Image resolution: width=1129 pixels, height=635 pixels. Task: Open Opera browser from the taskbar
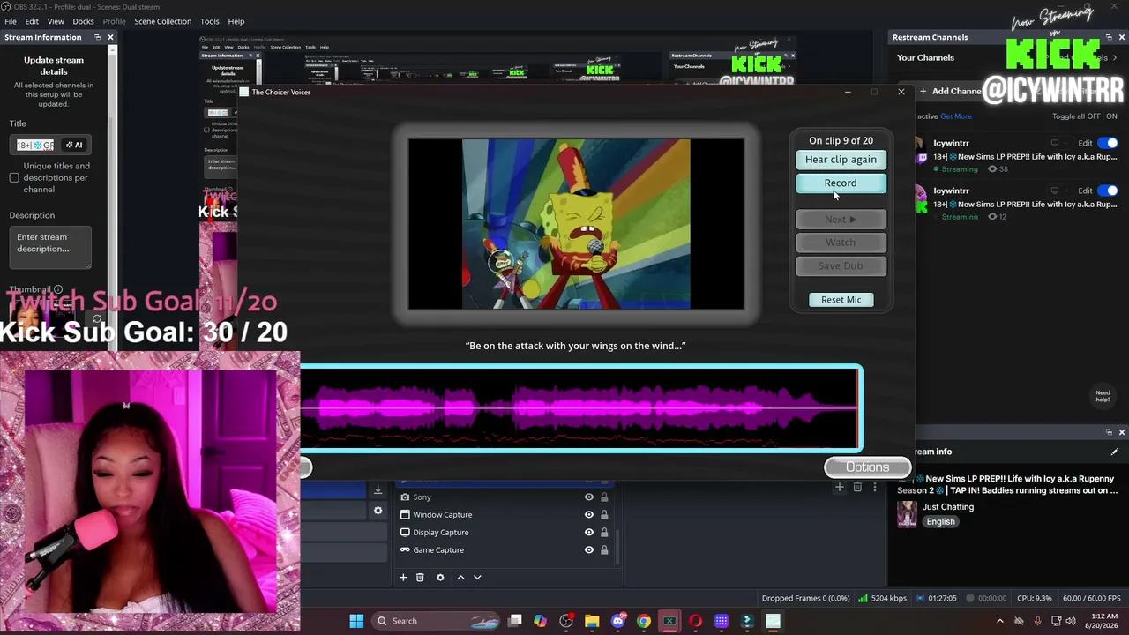click(x=696, y=621)
